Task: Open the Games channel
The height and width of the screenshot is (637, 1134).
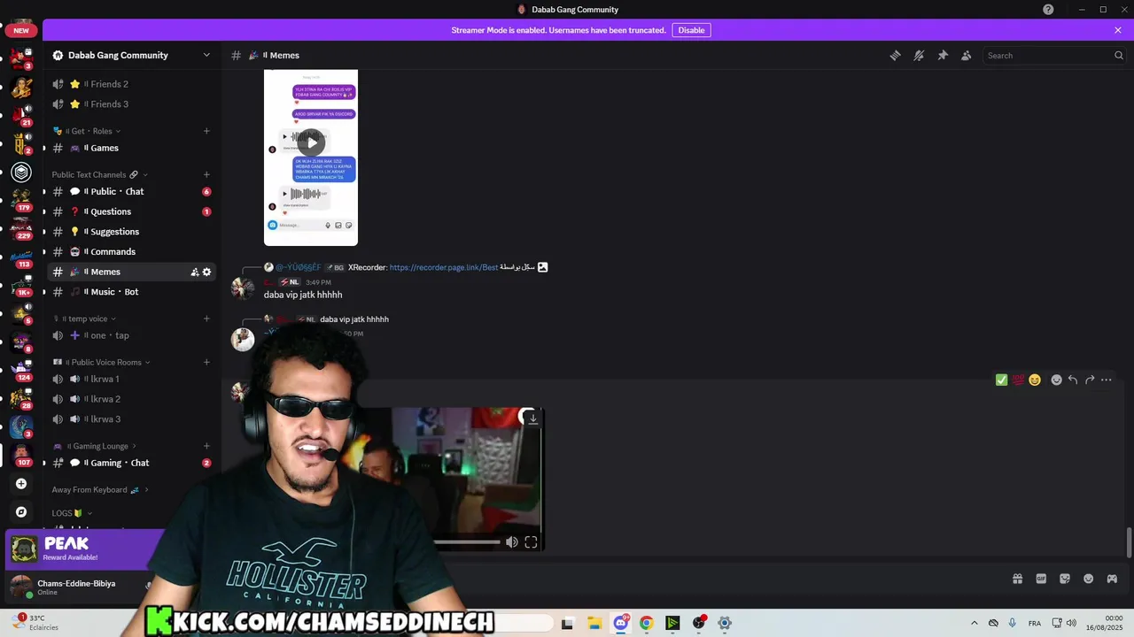Action: pyautogui.click(x=131, y=148)
